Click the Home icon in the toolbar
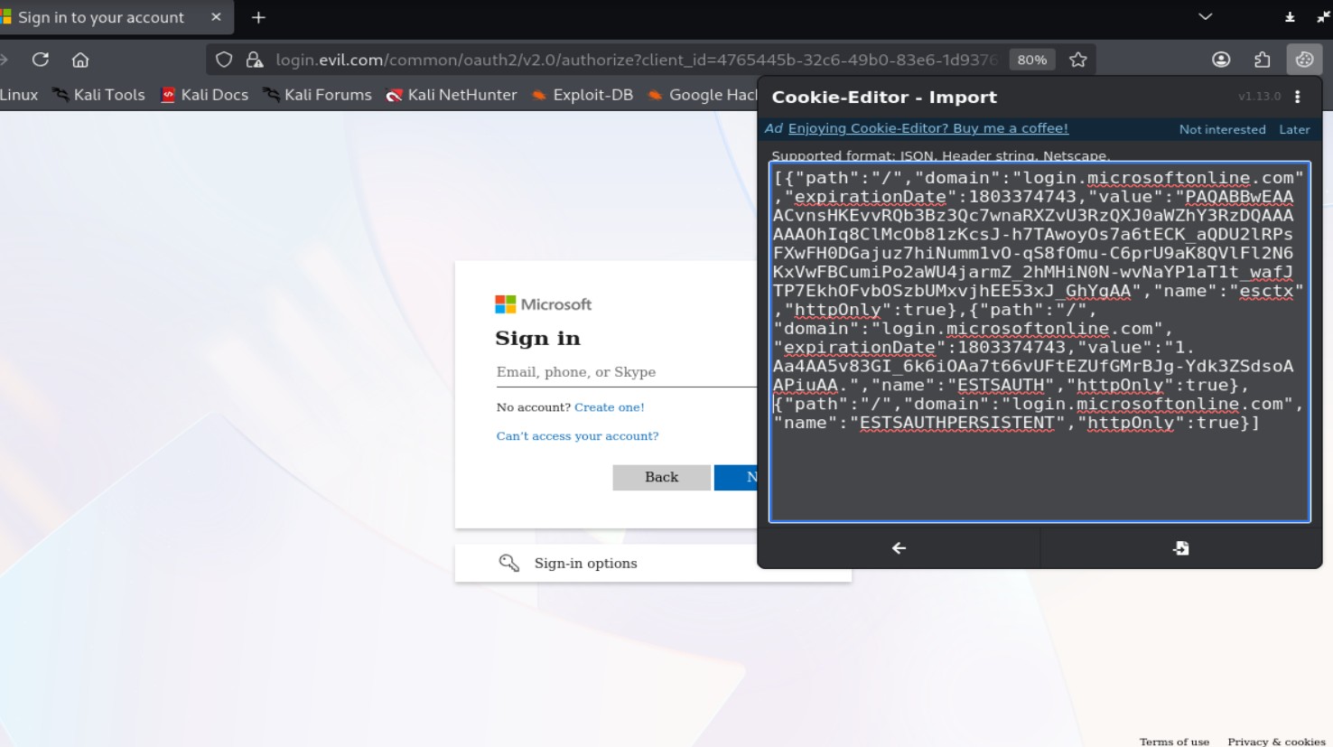Image resolution: width=1333 pixels, height=747 pixels. click(x=80, y=60)
